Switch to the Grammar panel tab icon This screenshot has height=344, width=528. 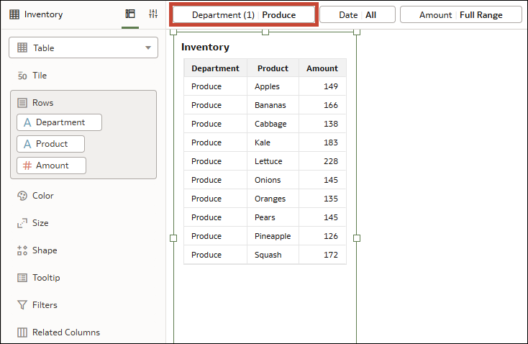130,14
